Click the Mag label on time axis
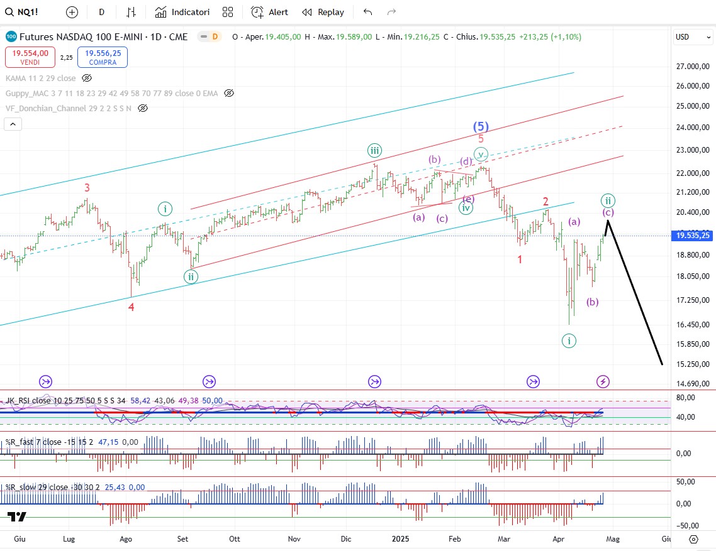This screenshot has height=551, width=716. point(613,538)
